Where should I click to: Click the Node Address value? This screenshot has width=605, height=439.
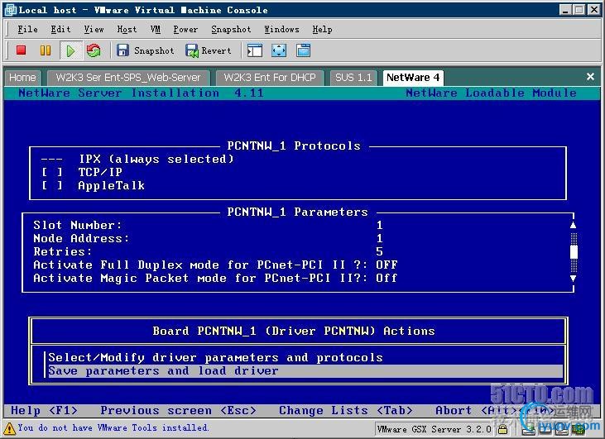[380, 238]
